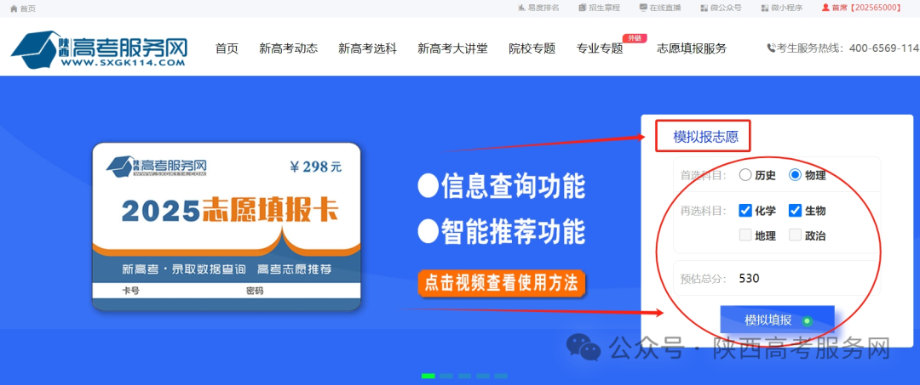
Task: Open 志愿填报服务 menu item
Action: click(x=692, y=48)
